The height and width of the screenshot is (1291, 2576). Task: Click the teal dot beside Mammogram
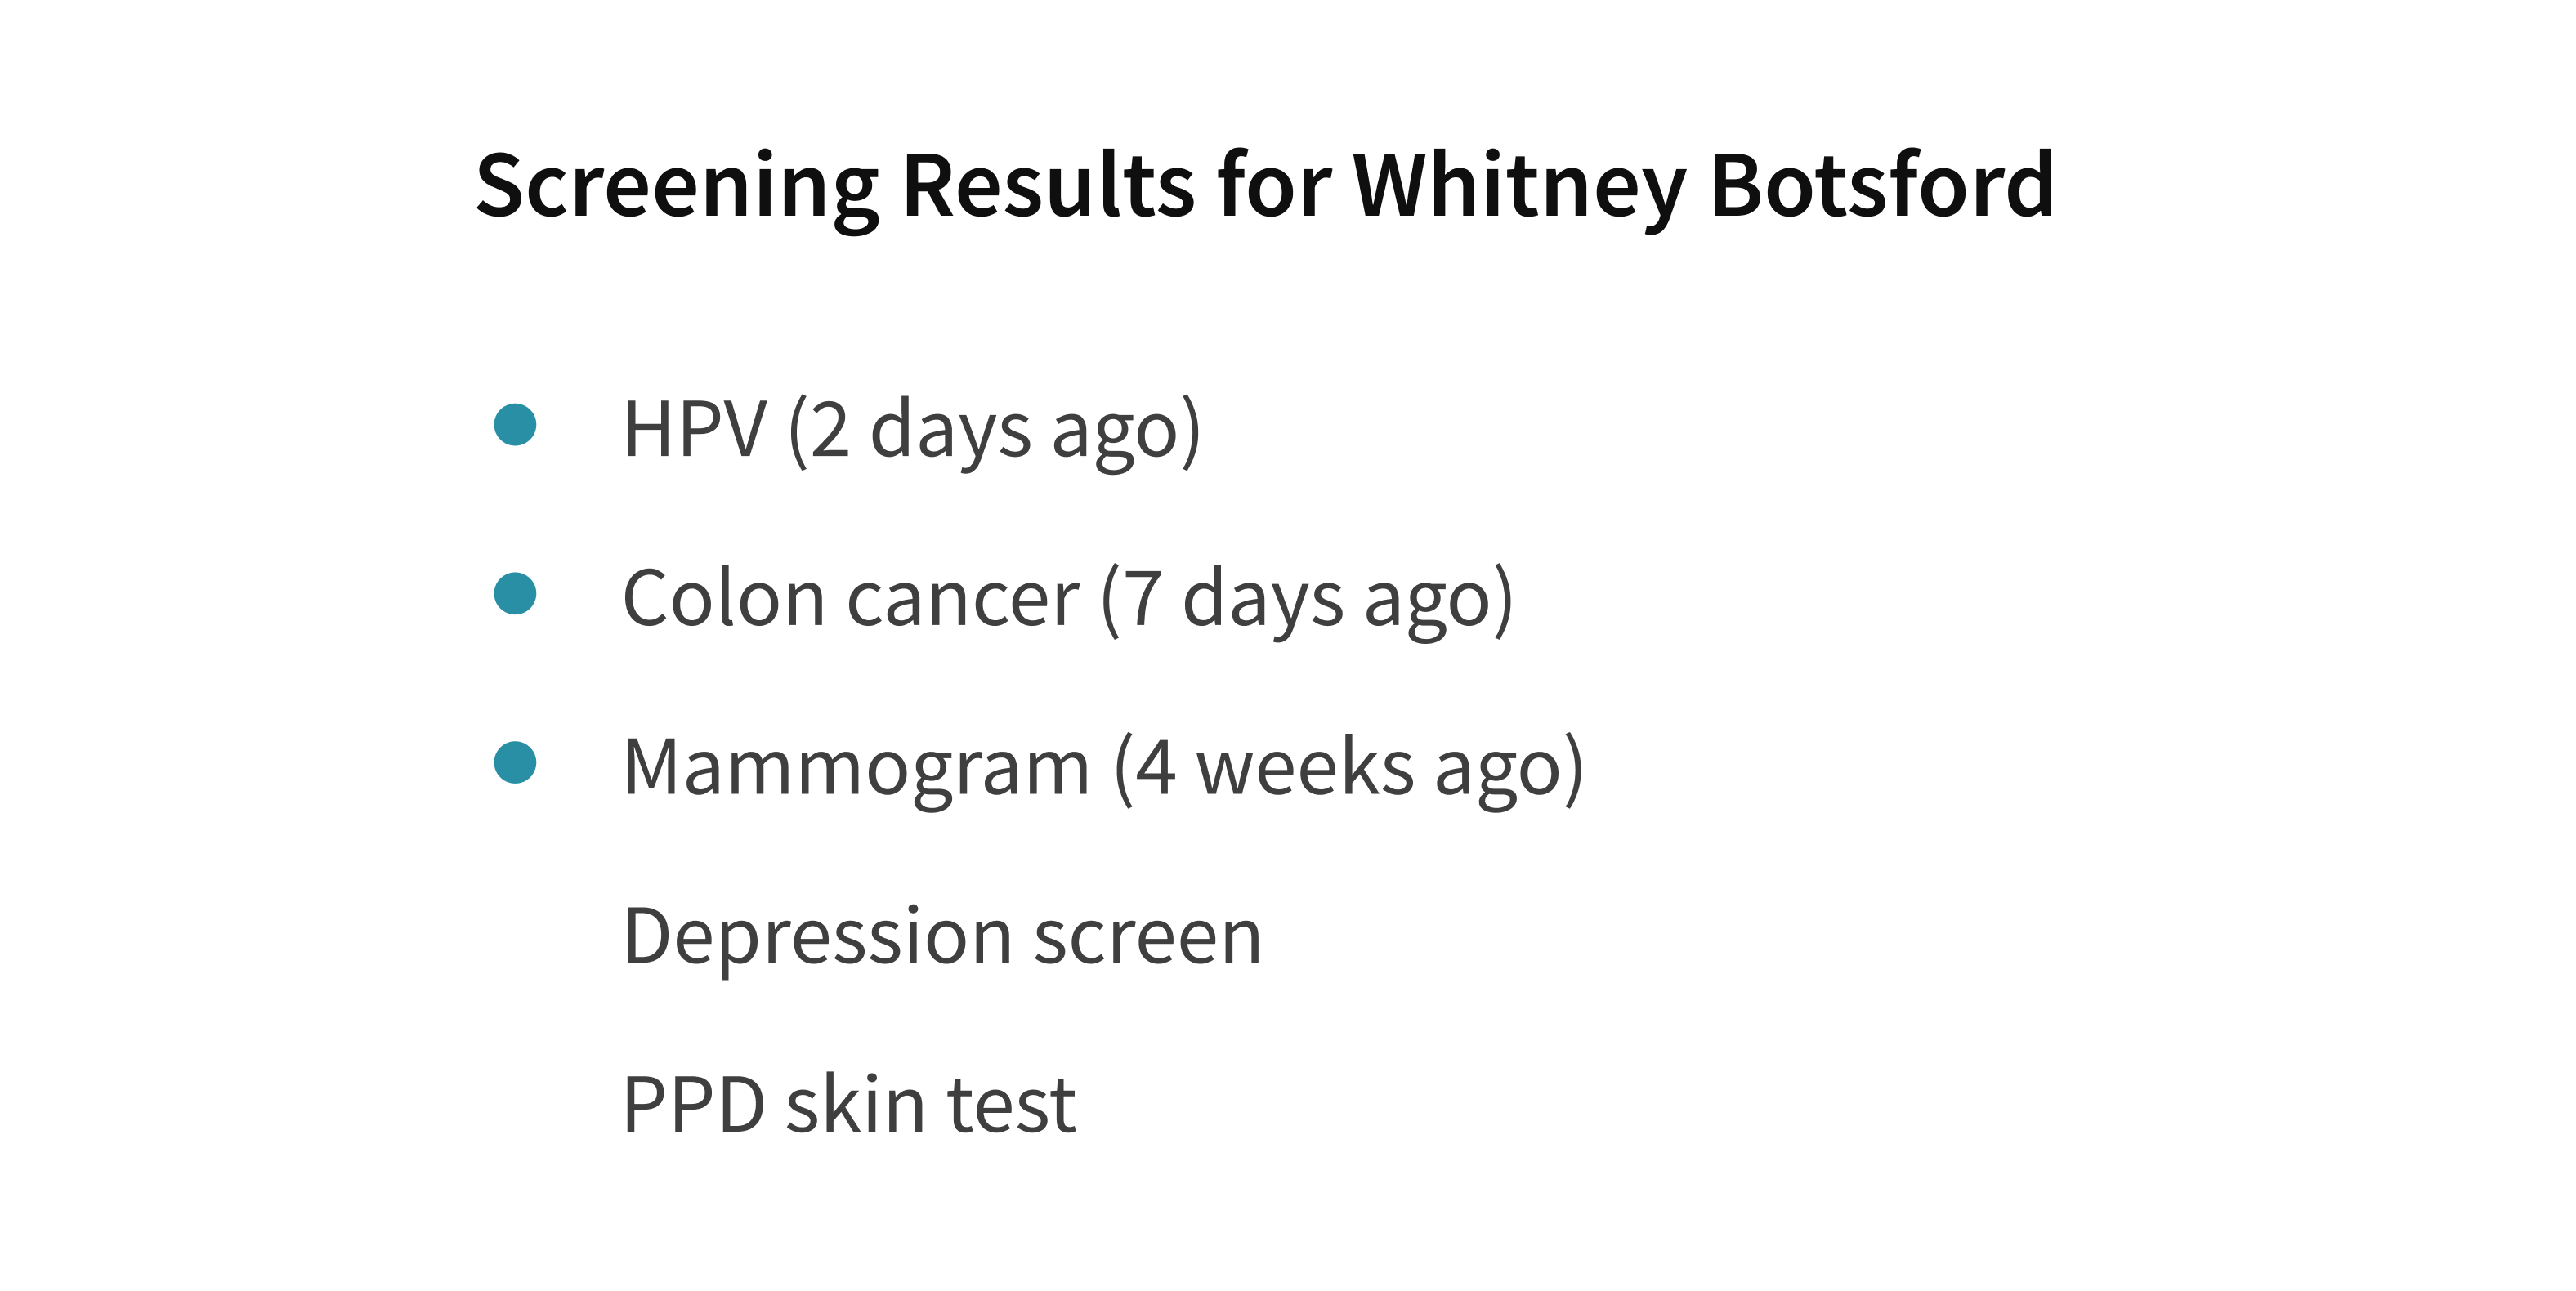click(x=515, y=762)
